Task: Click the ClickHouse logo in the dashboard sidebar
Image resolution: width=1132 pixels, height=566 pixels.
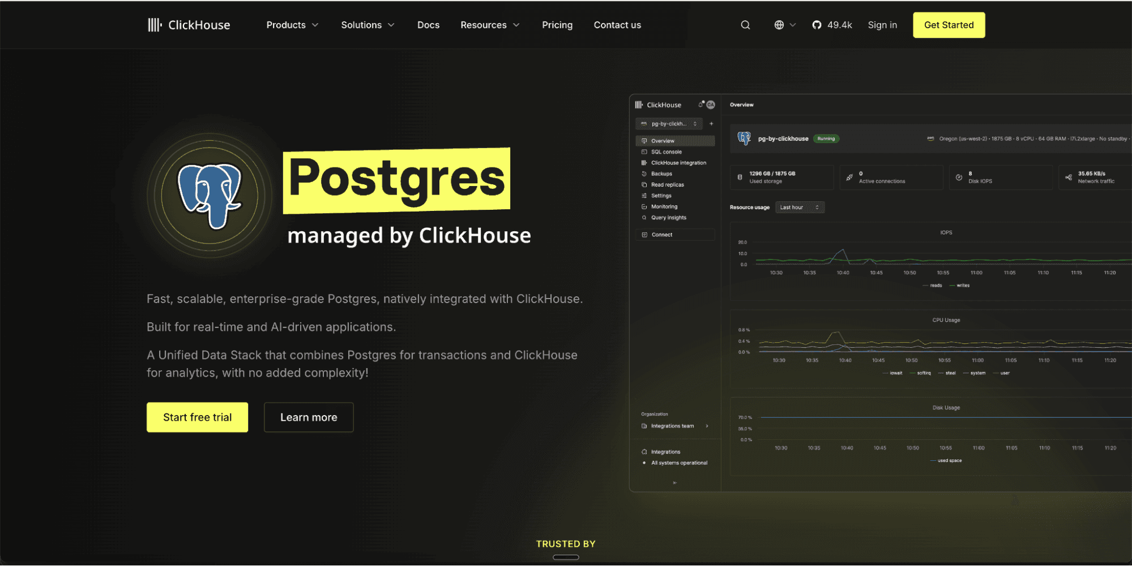Action: point(658,105)
